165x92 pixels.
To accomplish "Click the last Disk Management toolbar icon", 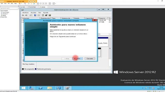I will point(50,15).
